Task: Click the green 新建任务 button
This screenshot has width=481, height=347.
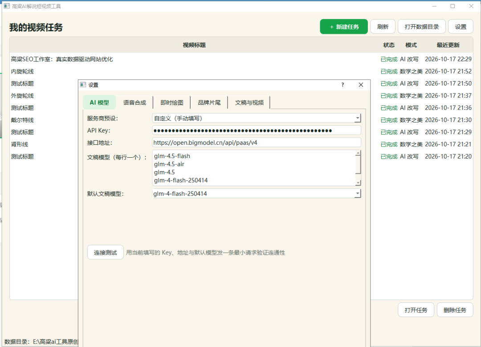Action: (344, 27)
